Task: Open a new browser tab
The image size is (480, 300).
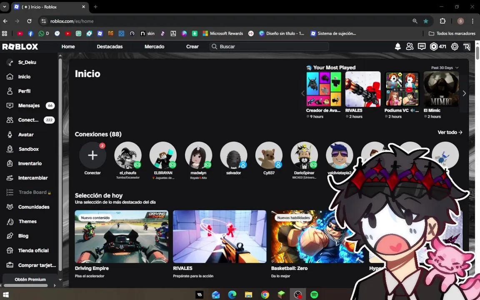Action: pos(95,7)
